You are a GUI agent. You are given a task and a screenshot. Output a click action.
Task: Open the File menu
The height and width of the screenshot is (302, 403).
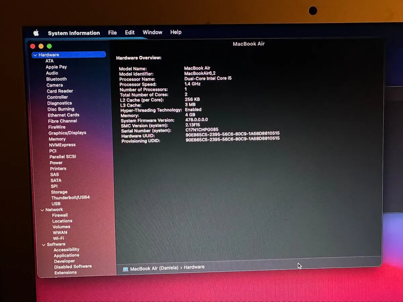[x=113, y=33]
